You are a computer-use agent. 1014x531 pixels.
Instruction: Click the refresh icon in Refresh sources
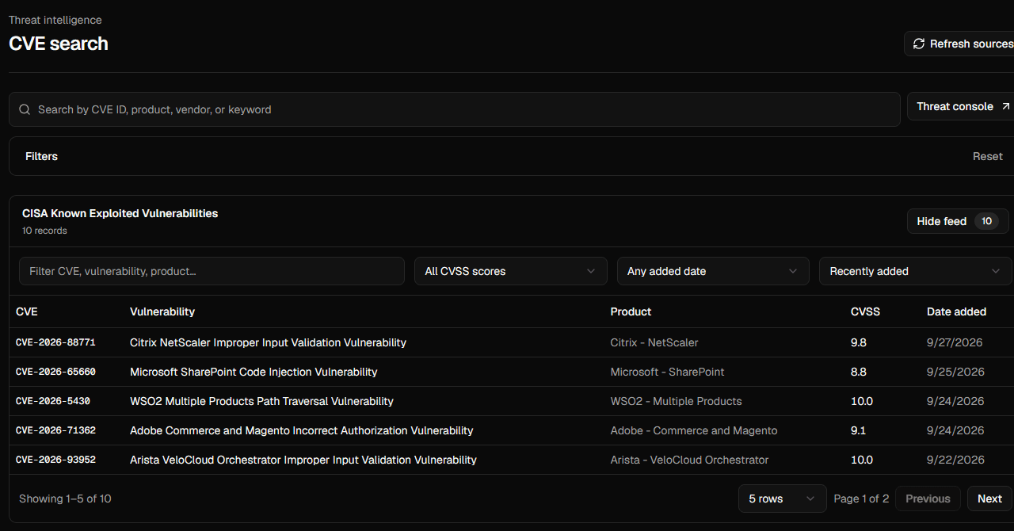pos(919,44)
